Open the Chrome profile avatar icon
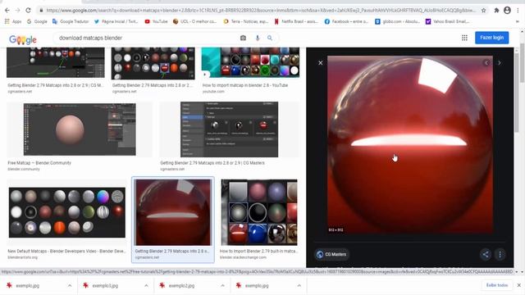The height and width of the screenshot is (295, 525). point(507,11)
